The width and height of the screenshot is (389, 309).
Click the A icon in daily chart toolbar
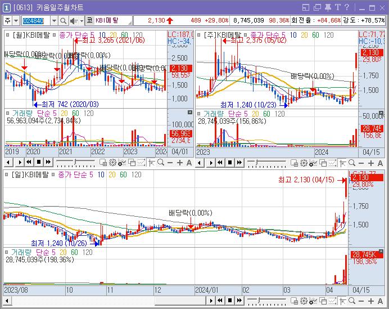click(380, 301)
